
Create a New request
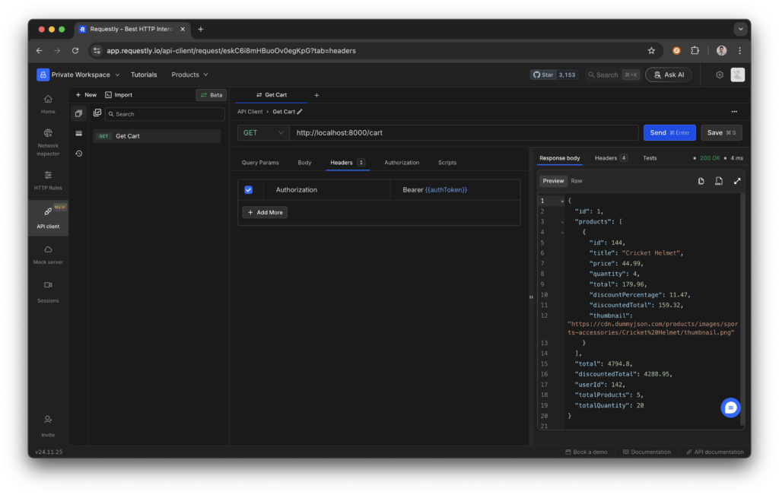coord(86,95)
